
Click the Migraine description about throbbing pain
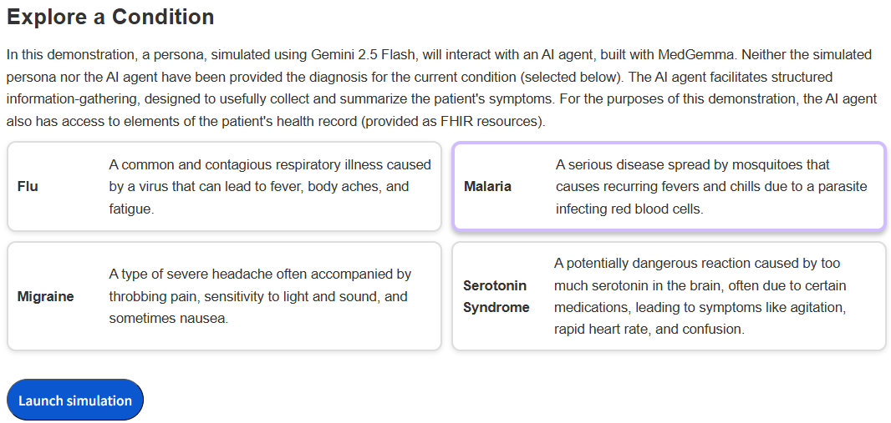259,296
